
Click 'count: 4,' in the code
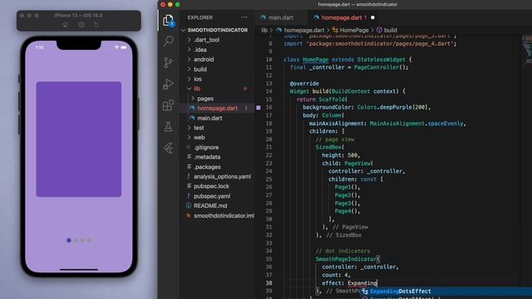tap(336, 275)
